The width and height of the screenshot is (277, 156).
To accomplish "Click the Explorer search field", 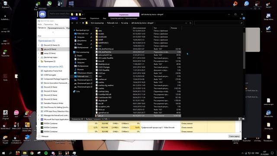I will click(219, 23).
